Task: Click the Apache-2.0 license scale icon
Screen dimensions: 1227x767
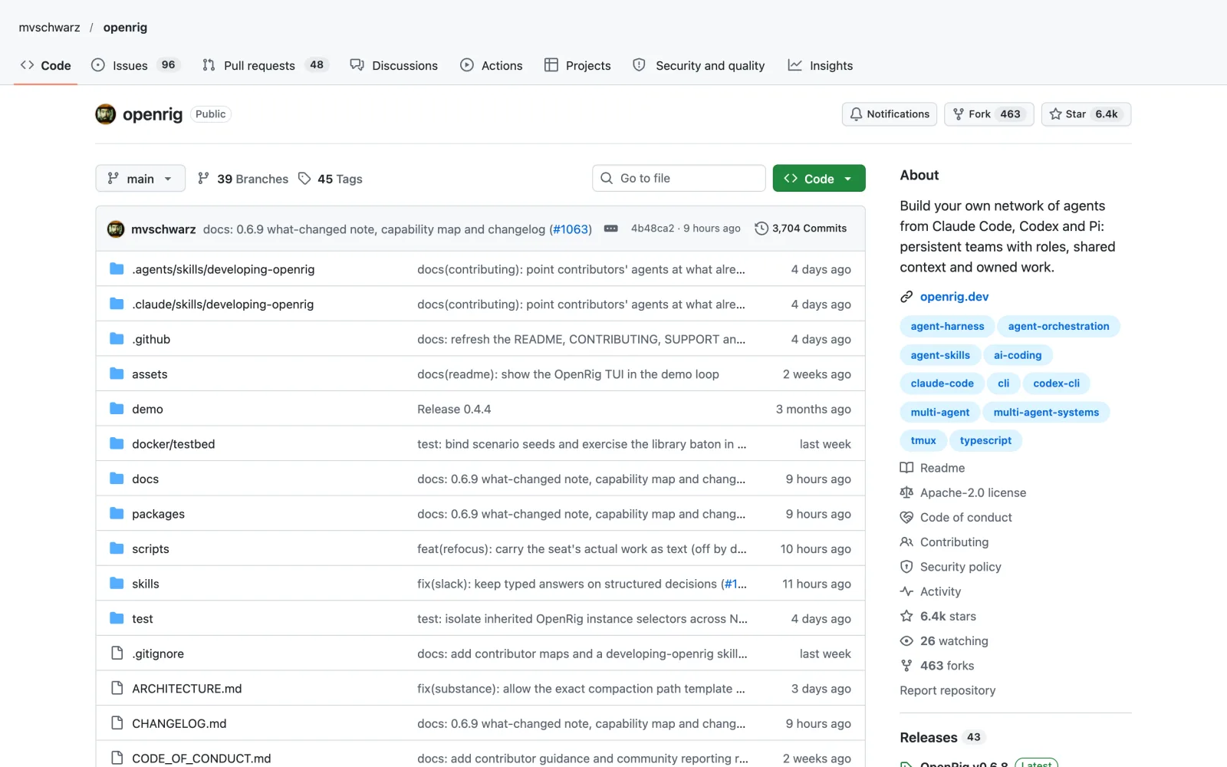Action: (906, 492)
